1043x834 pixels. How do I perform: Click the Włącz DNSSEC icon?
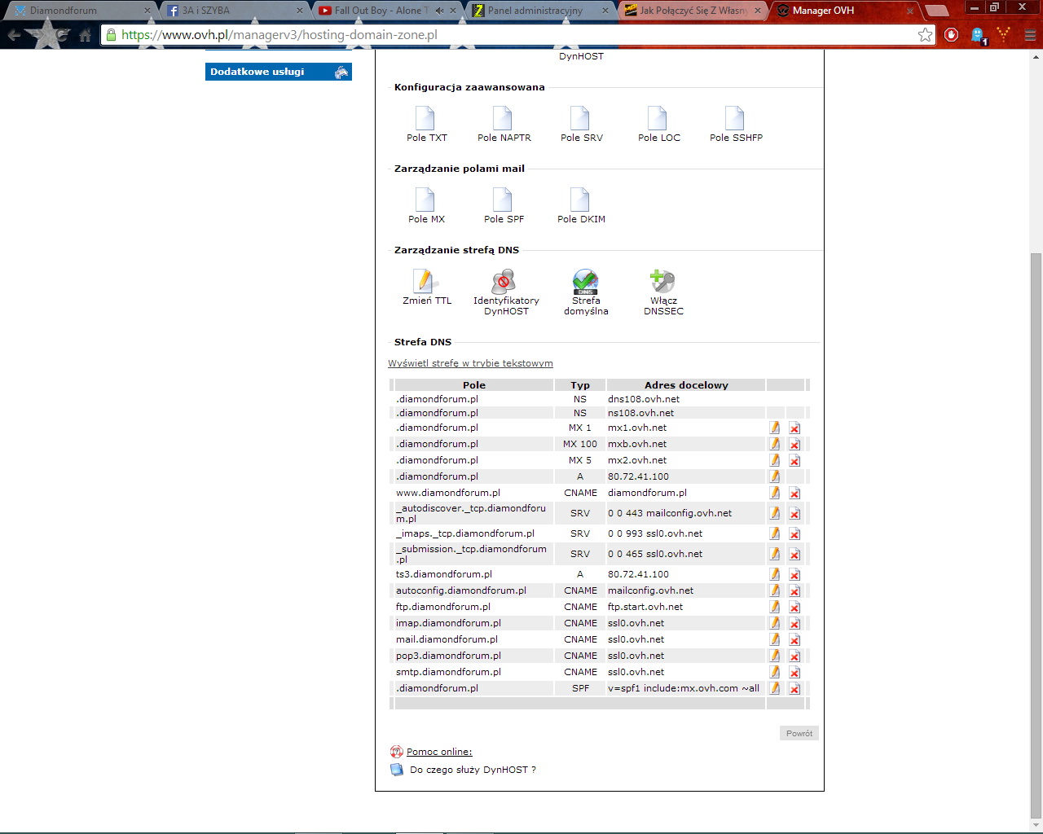point(662,282)
